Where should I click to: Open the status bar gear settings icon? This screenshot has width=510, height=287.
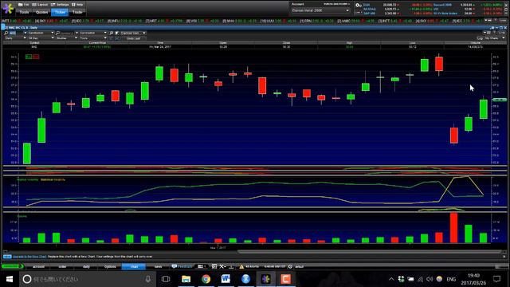coord(290,266)
